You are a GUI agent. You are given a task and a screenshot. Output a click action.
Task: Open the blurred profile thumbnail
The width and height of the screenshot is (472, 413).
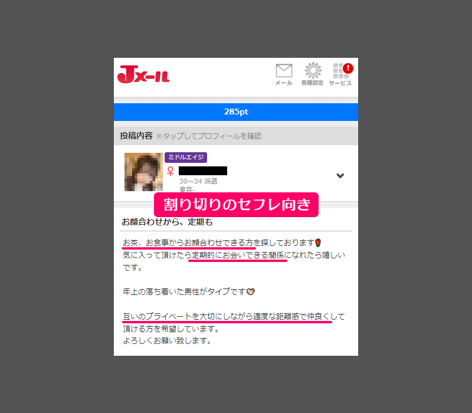143,172
